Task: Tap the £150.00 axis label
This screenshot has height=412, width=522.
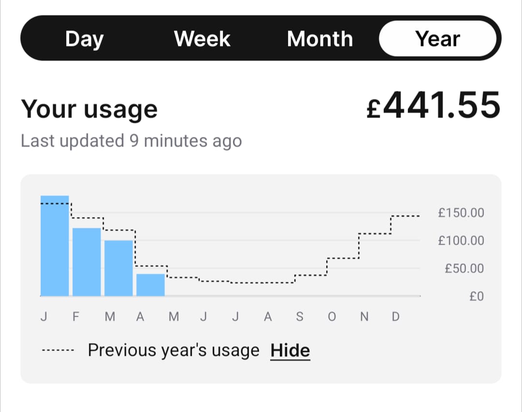Action: coord(461,213)
